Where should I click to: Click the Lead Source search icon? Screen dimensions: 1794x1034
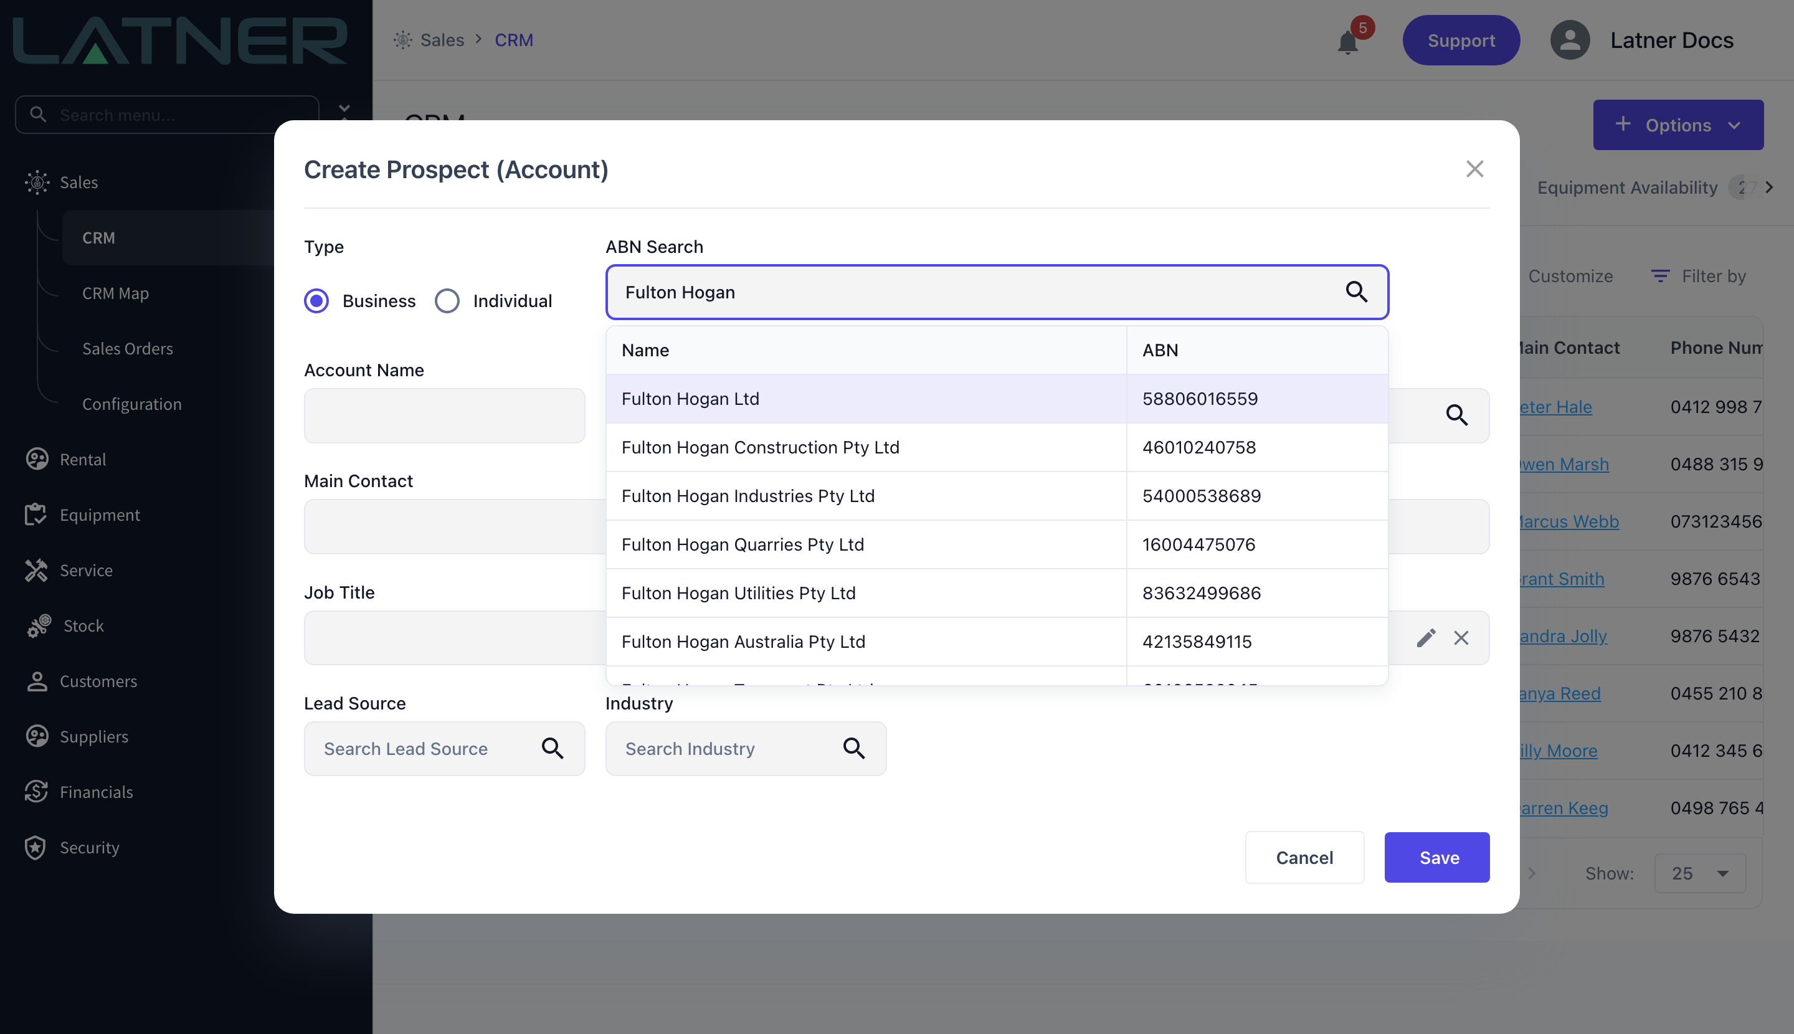(553, 748)
